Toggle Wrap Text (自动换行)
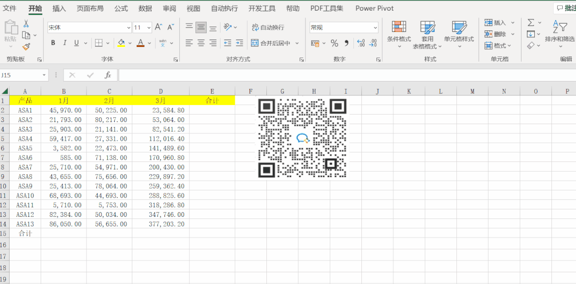The height and width of the screenshot is (284, 576). click(x=269, y=27)
